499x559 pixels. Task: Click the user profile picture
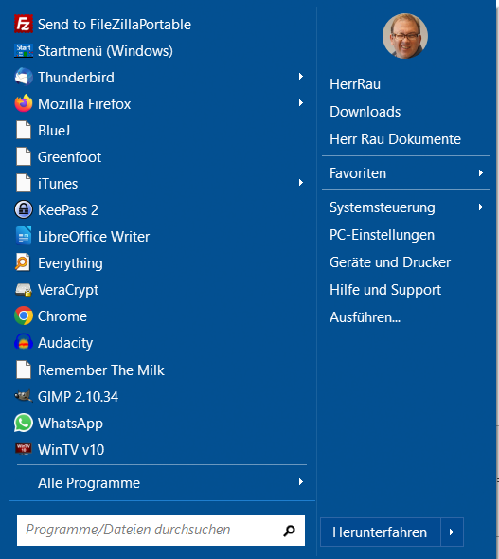pyautogui.click(x=405, y=36)
